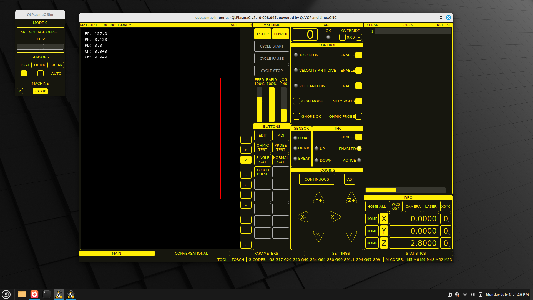The image size is (533, 300).
Task: Click the X+ jog arrow
Action: coord(335,217)
